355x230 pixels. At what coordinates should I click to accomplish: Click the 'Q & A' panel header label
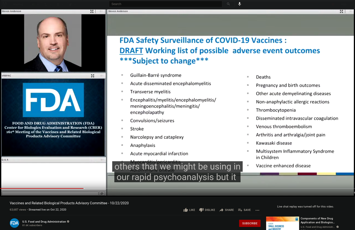5,160
